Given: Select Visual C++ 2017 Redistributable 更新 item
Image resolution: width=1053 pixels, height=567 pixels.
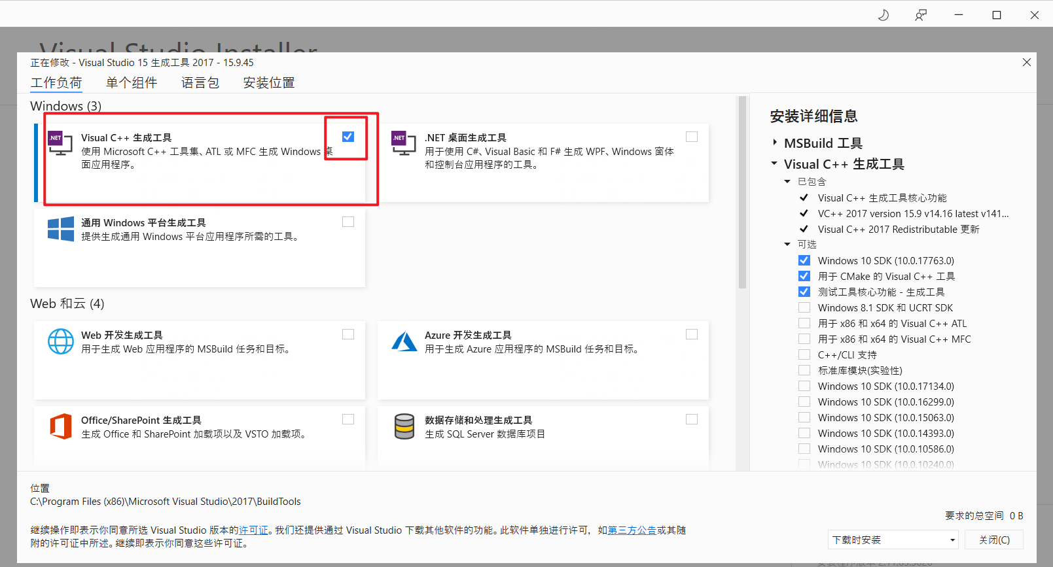Looking at the screenshot, I should tap(899, 229).
